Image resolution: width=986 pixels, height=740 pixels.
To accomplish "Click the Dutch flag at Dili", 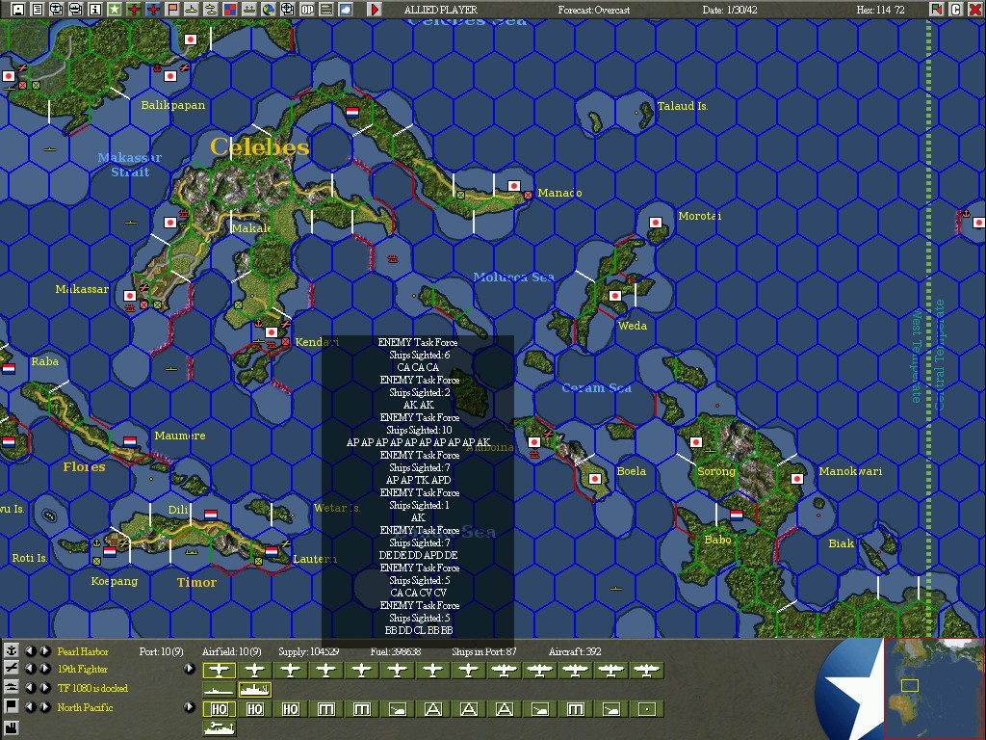I will [211, 515].
